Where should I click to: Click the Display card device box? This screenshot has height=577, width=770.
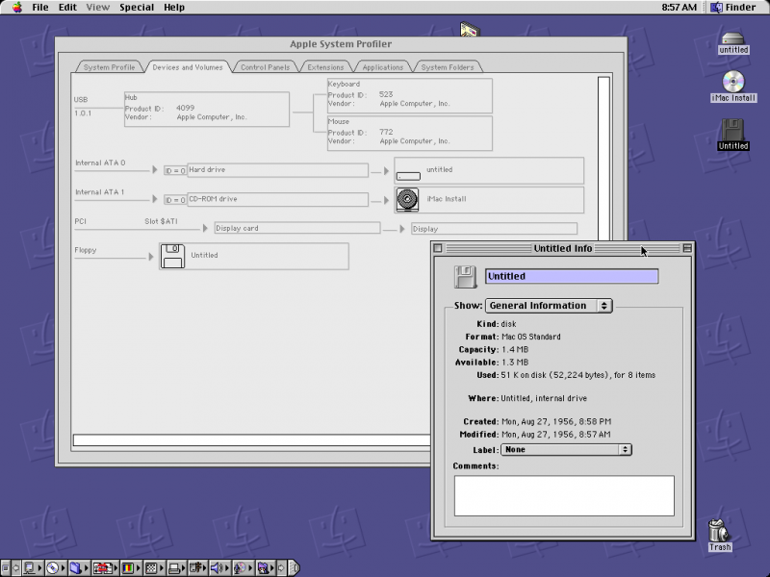click(297, 228)
